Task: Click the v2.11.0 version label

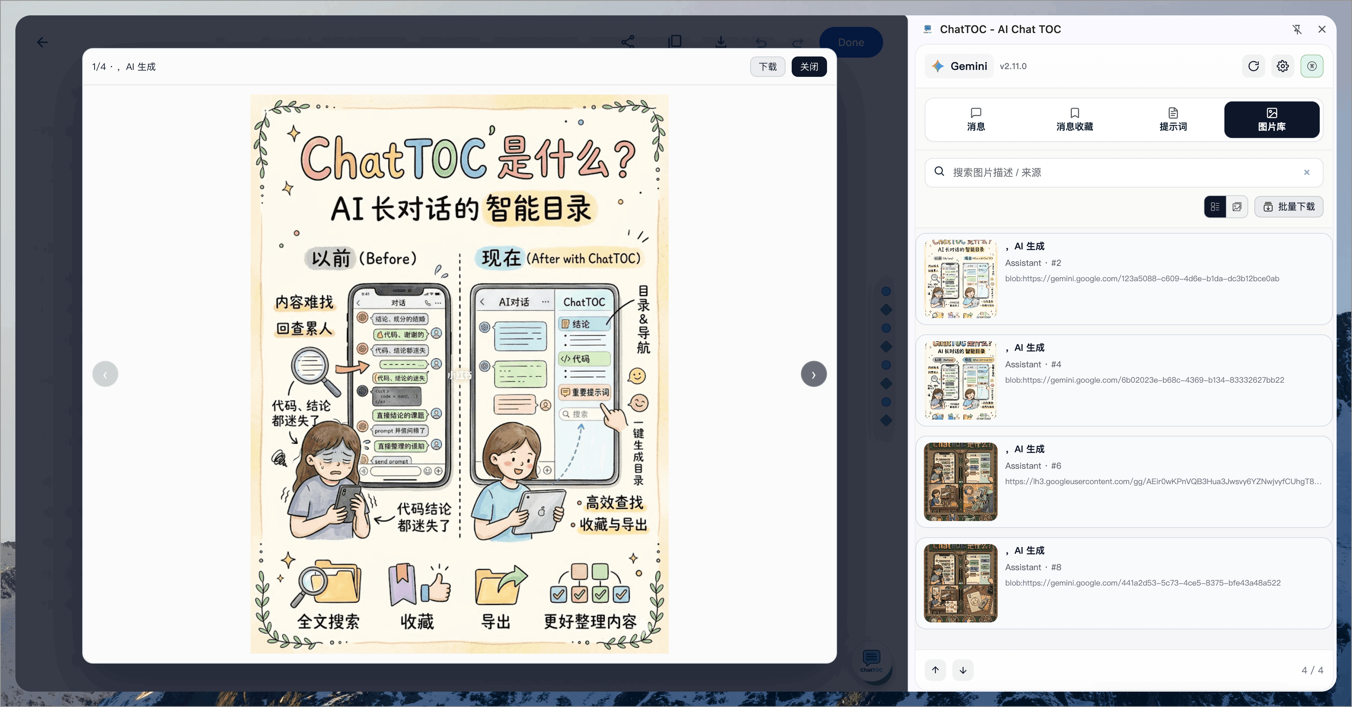Action: point(1013,66)
